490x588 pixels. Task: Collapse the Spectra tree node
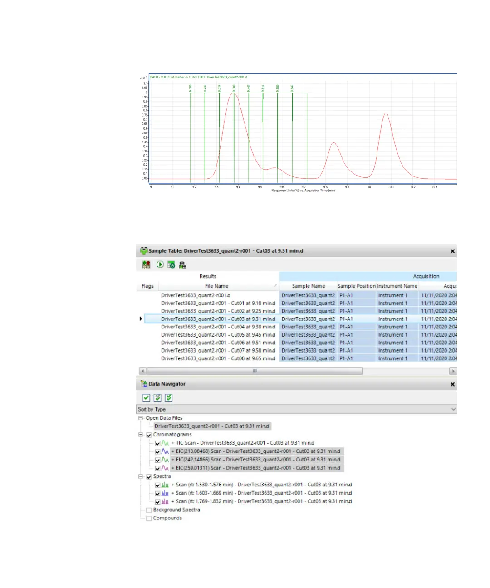pyautogui.click(x=141, y=476)
